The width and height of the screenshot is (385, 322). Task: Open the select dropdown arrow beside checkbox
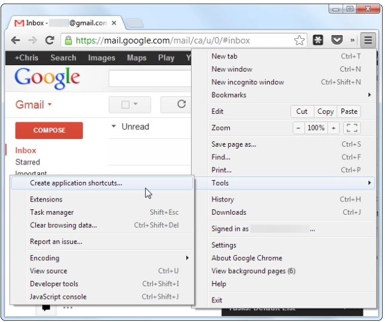coord(135,104)
